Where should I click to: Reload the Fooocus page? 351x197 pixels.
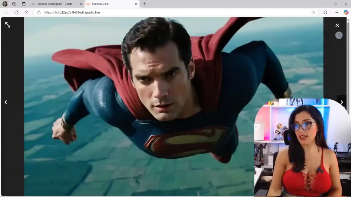(16, 12)
